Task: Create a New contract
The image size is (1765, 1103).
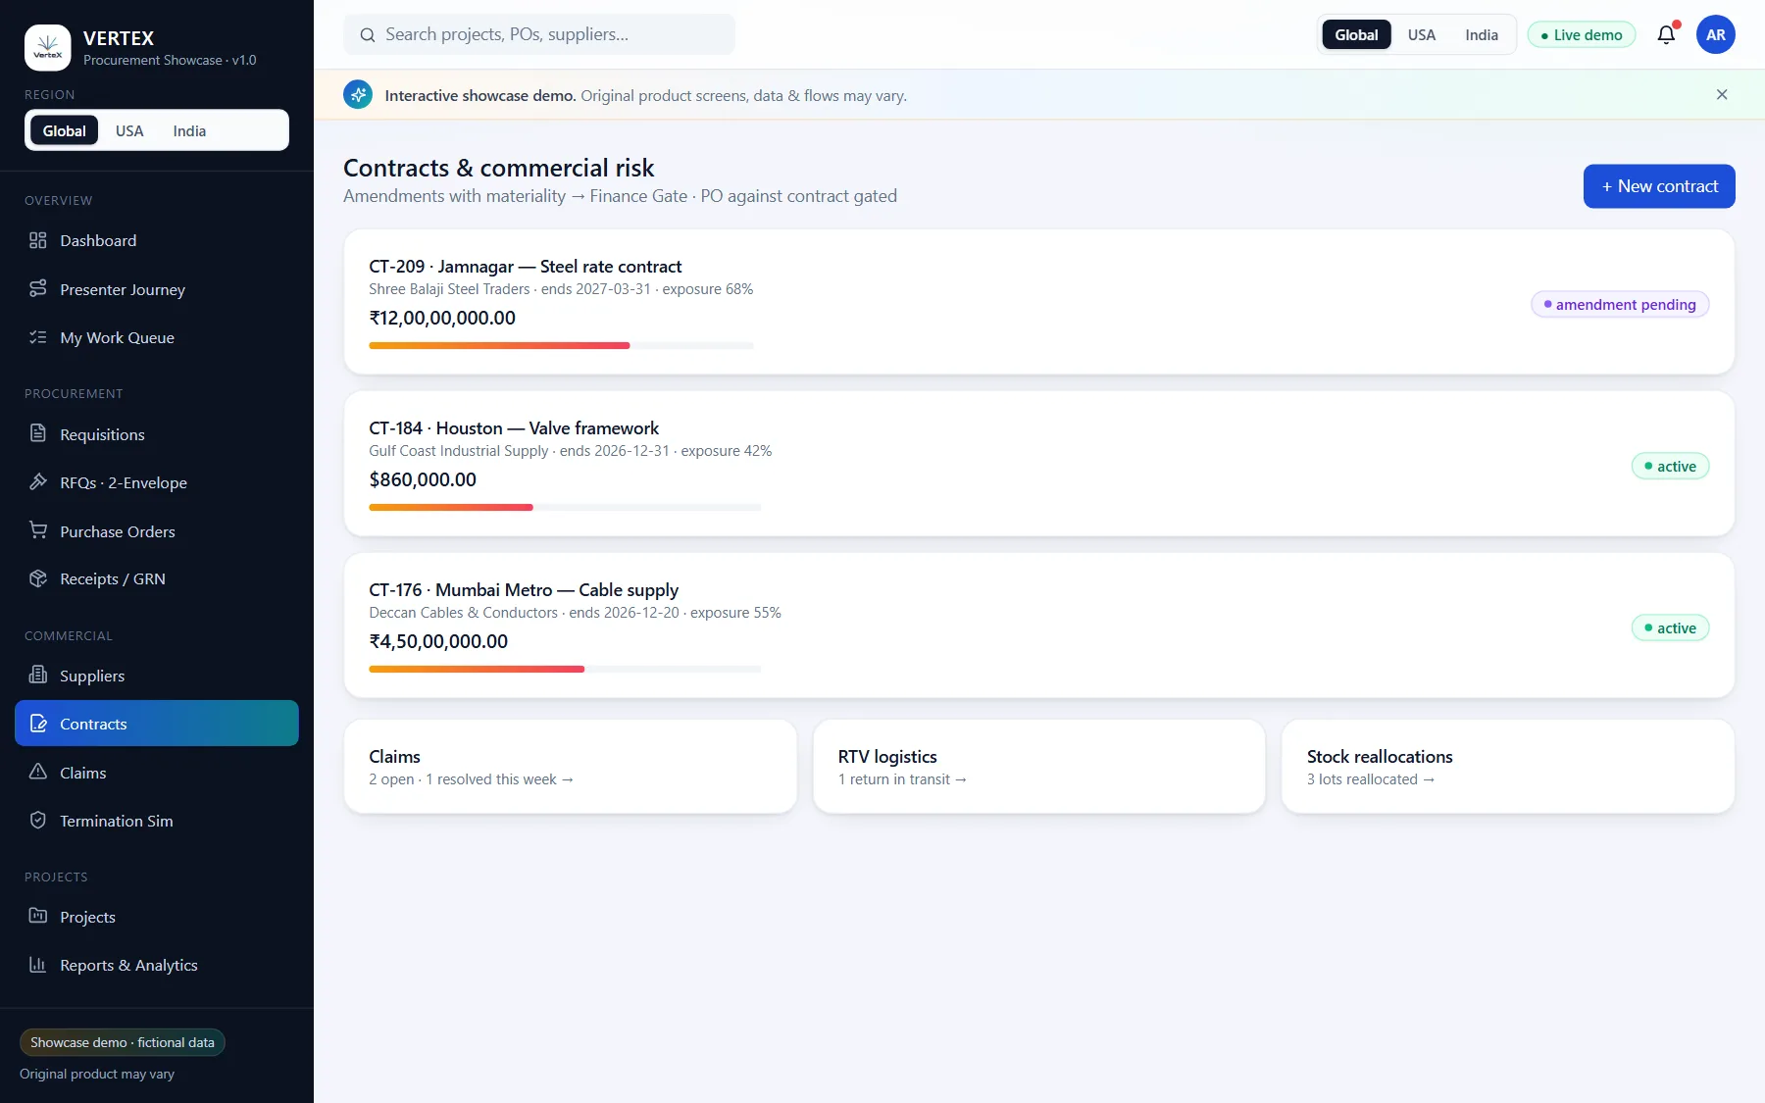Action: point(1658,186)
